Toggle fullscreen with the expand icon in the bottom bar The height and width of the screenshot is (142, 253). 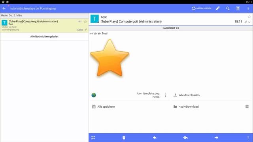(x=93, y=138)
